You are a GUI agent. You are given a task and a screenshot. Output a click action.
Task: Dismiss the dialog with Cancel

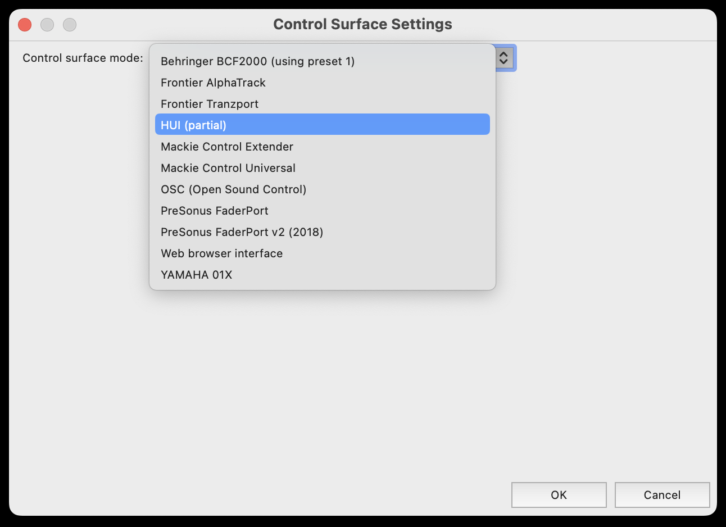(x=662, y=495)
